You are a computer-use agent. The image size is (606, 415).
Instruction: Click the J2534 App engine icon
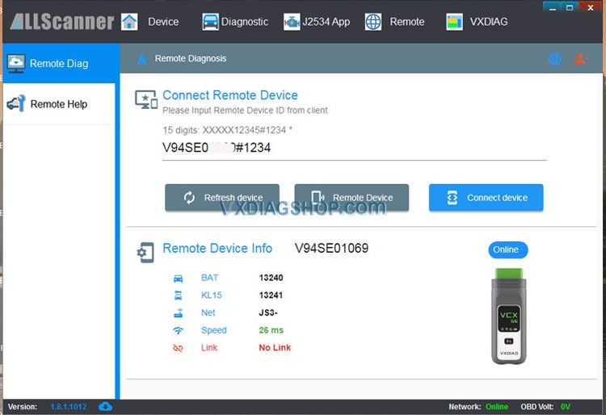pos(292,22)
